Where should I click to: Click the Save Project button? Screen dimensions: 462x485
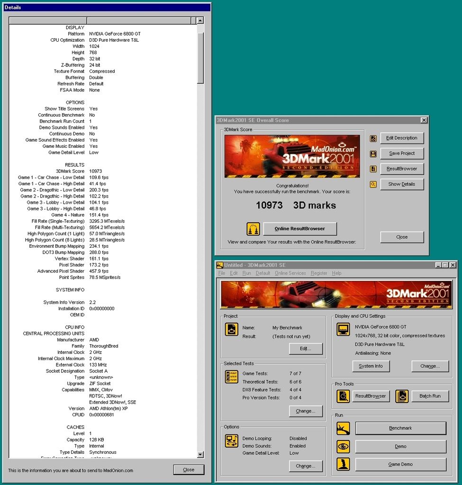click(x=402, y=153)
